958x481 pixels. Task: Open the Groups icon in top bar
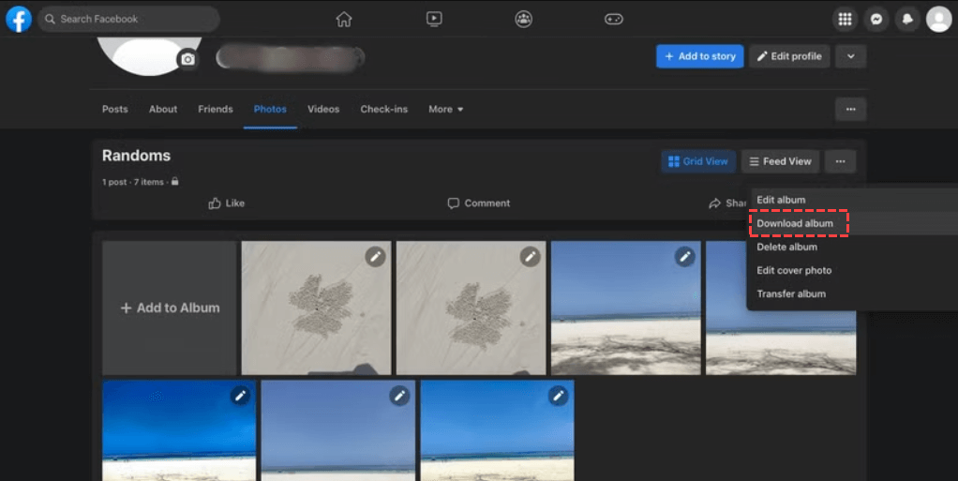524,19
